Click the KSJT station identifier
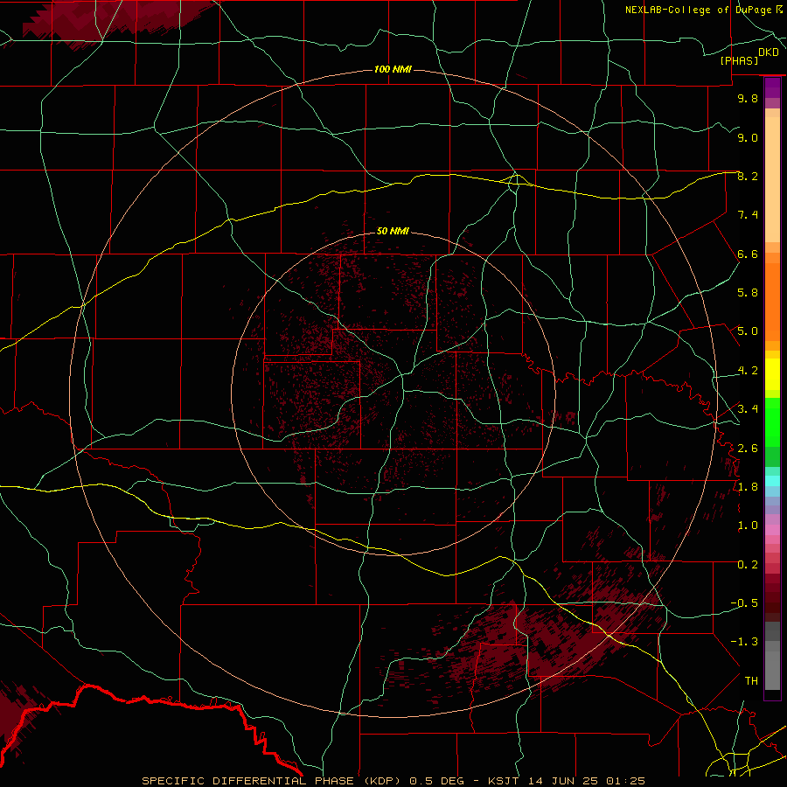Image resolution: width=787 pixels, height=787 pixels. [x=502, y=781]
